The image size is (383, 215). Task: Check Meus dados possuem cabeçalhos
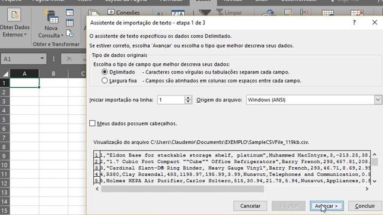coord(92,124)
